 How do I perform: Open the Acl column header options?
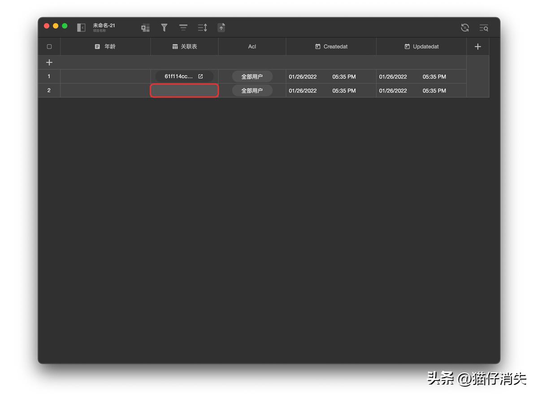tap(252, 46)
